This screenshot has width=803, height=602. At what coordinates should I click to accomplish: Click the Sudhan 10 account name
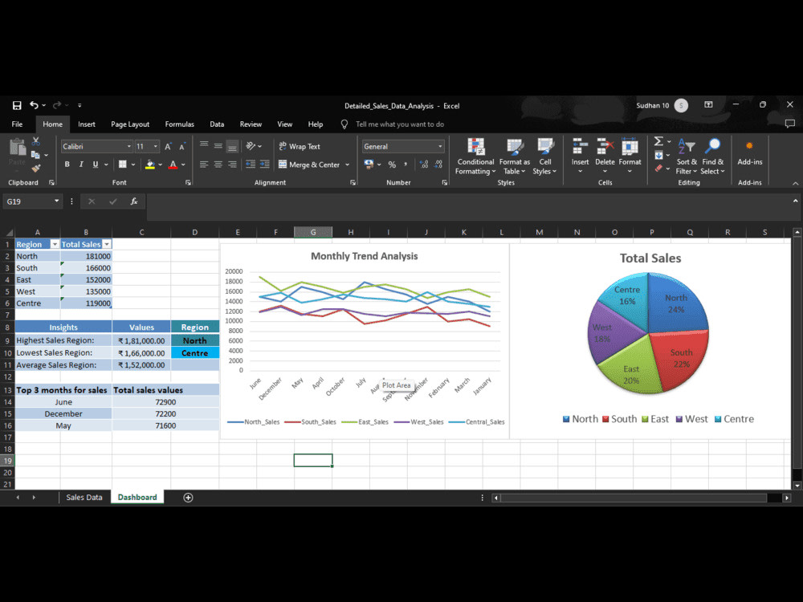652,105
